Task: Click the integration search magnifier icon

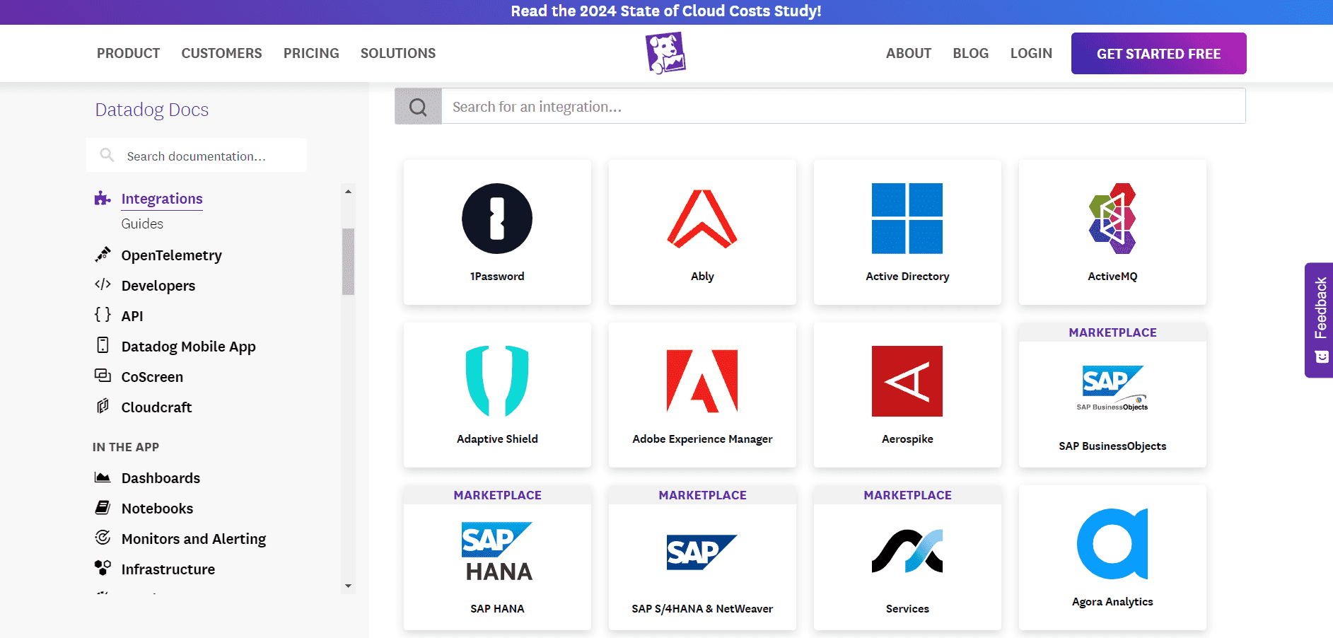Action: click(x=418, y=107)
